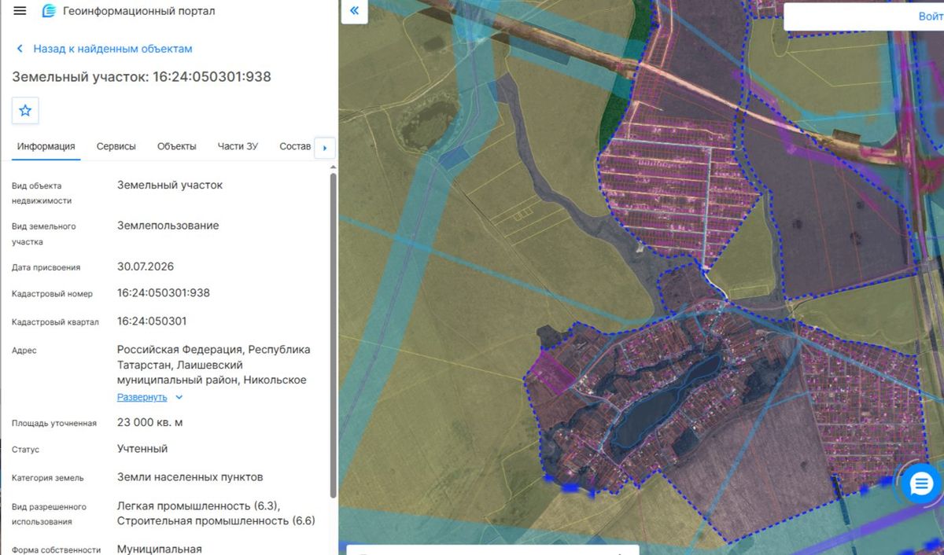Open the hamburger main menu
Image resolution: width=944 pixels, height=555 pixels.
pos(20,11)
